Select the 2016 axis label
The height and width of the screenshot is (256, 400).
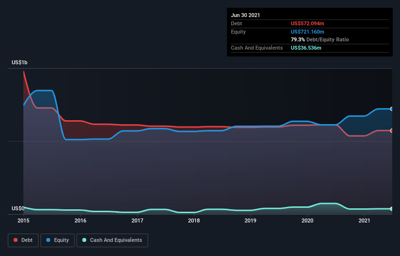[x=80, y=220]
